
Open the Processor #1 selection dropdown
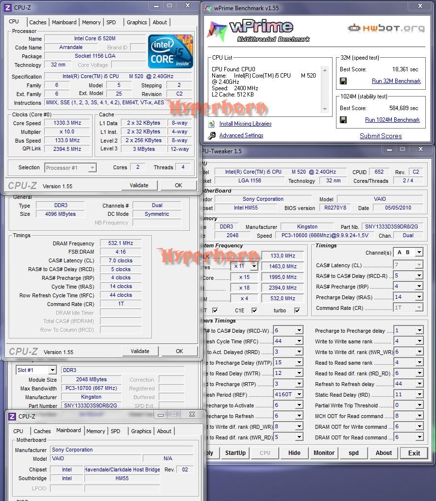tap(92, 168)
